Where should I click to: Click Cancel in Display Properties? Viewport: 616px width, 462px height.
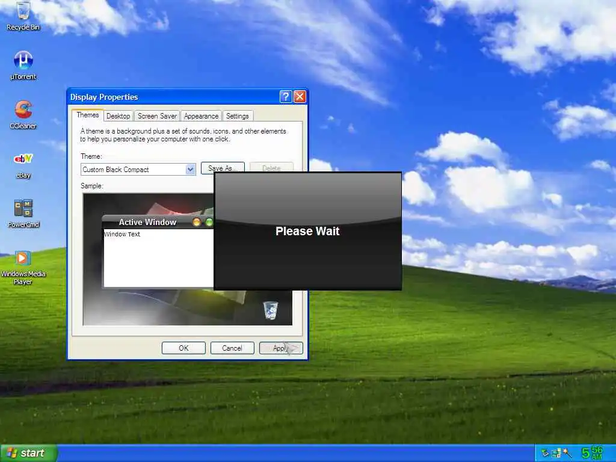(x=232, y=348)
